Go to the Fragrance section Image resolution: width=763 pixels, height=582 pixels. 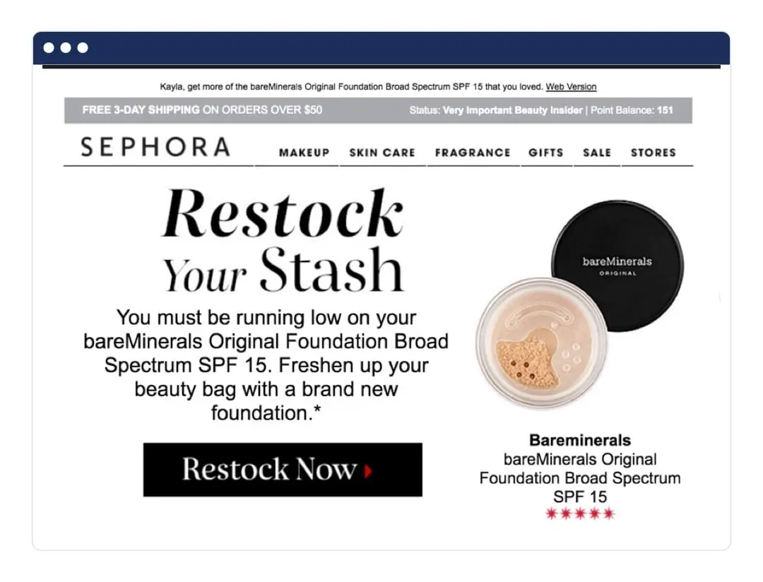473,153
